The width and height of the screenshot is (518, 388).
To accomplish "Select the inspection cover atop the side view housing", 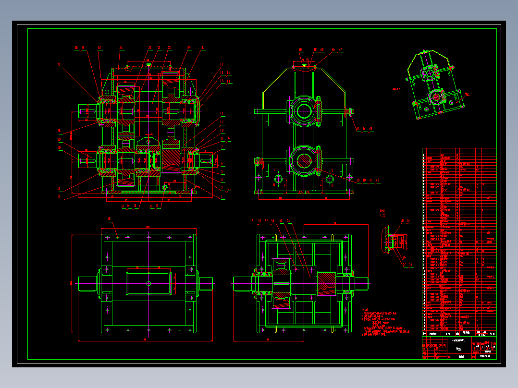I will (x=304, y=66).
